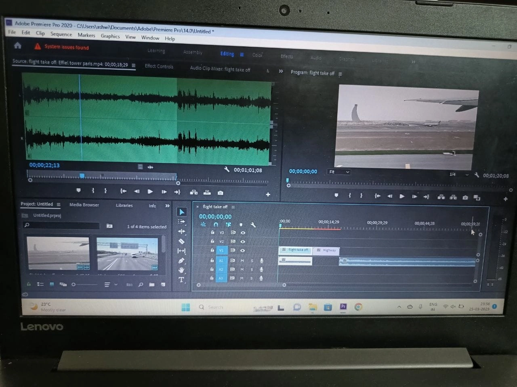Switch to the Media Browser tab
517x387 pixels.
84,205
